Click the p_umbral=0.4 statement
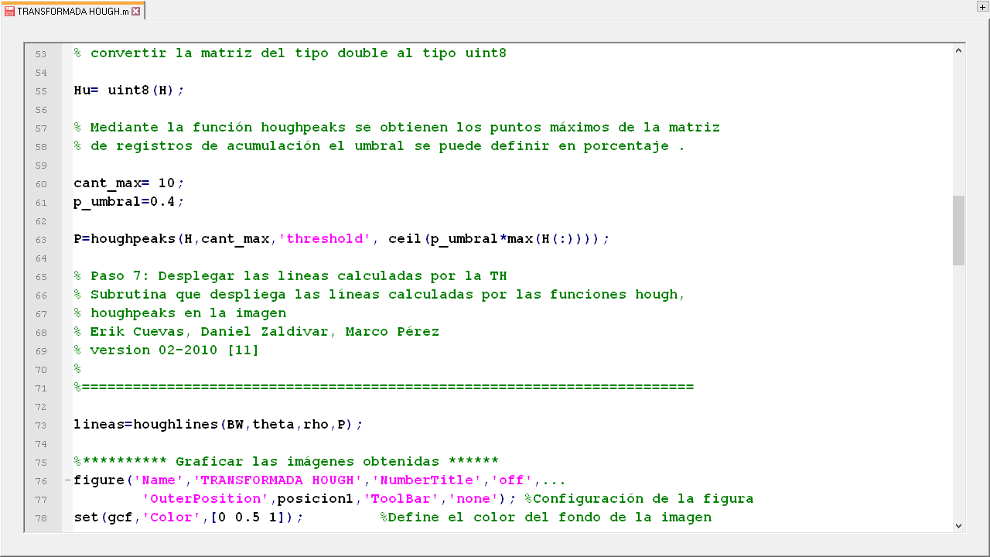990x557 pixels. point(128,202)
